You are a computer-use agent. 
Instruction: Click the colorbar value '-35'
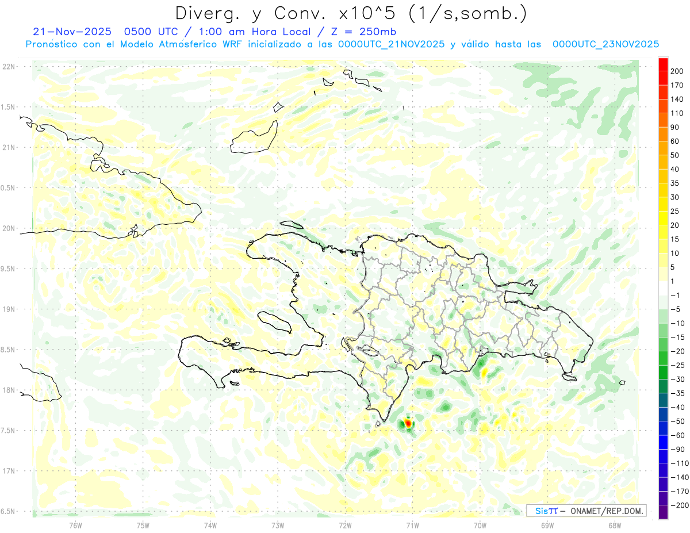[677, 393]
